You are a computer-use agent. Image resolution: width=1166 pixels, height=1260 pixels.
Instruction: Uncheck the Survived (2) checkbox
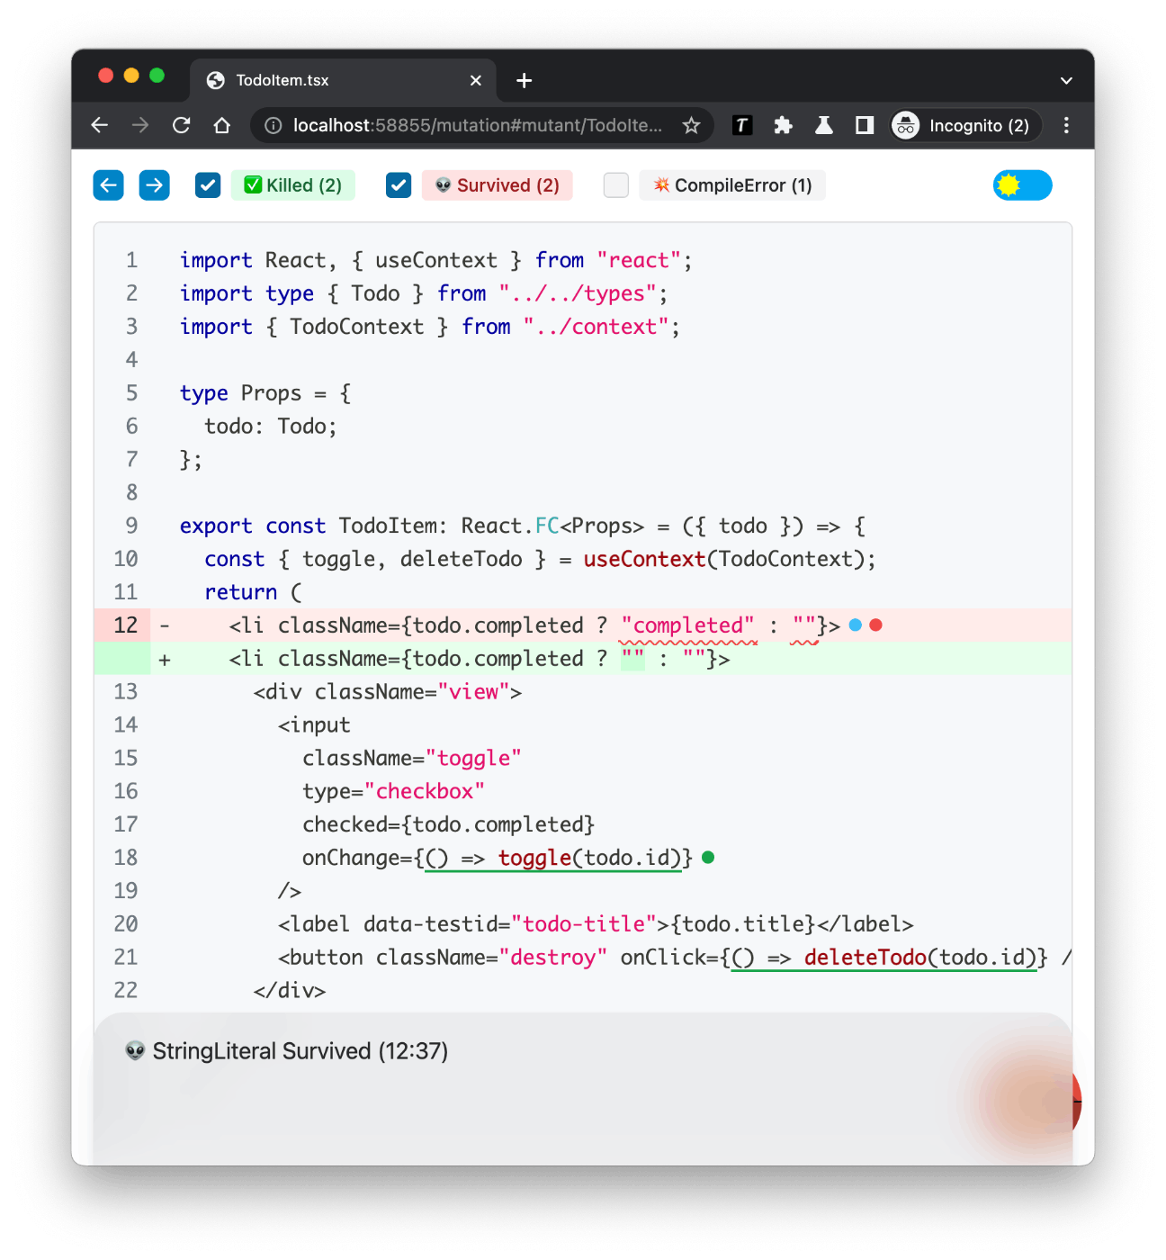point(399,185)
